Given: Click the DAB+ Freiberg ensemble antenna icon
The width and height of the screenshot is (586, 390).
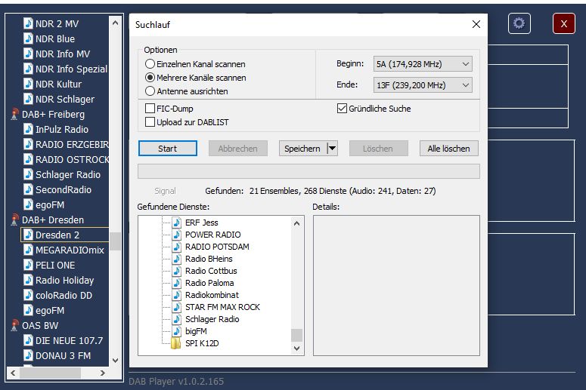Looking at the screenshot, I should (14, 115).
